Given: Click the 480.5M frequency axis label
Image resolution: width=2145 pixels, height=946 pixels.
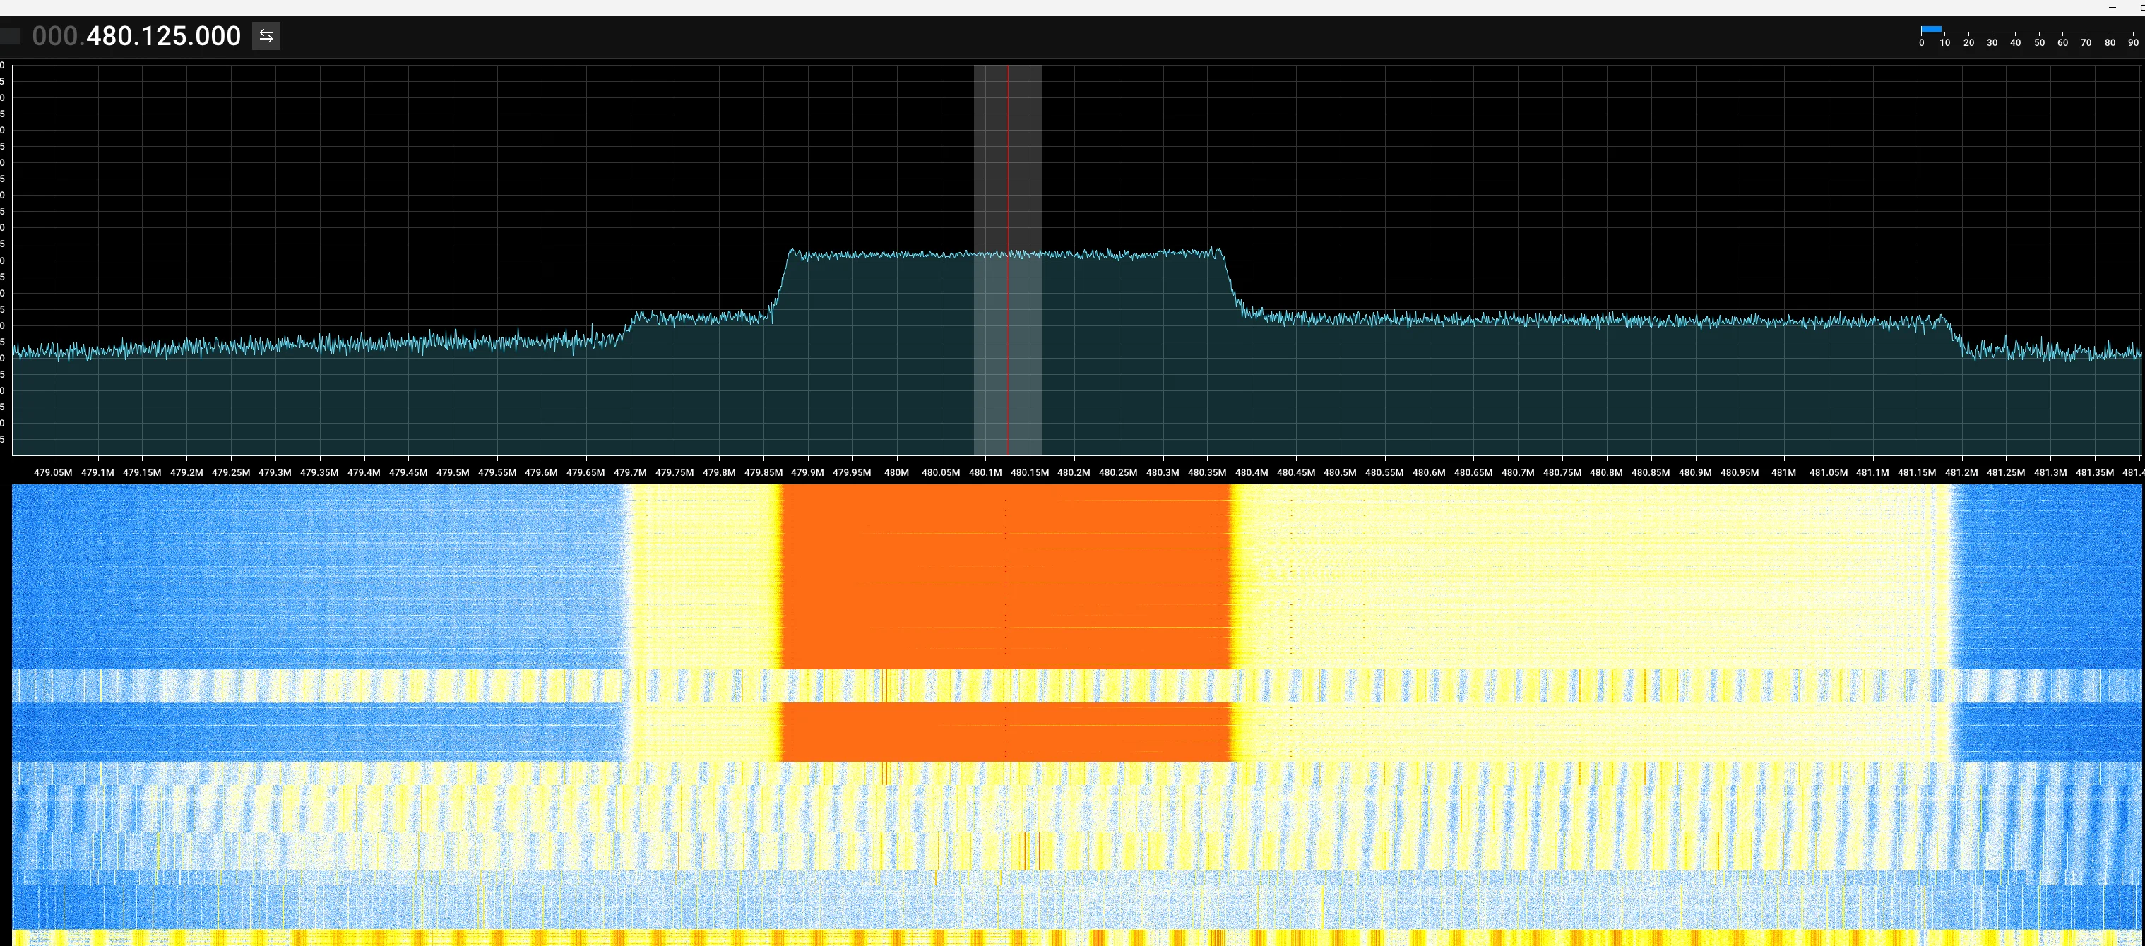Looking at the screenshot, I should point(1340,472).
